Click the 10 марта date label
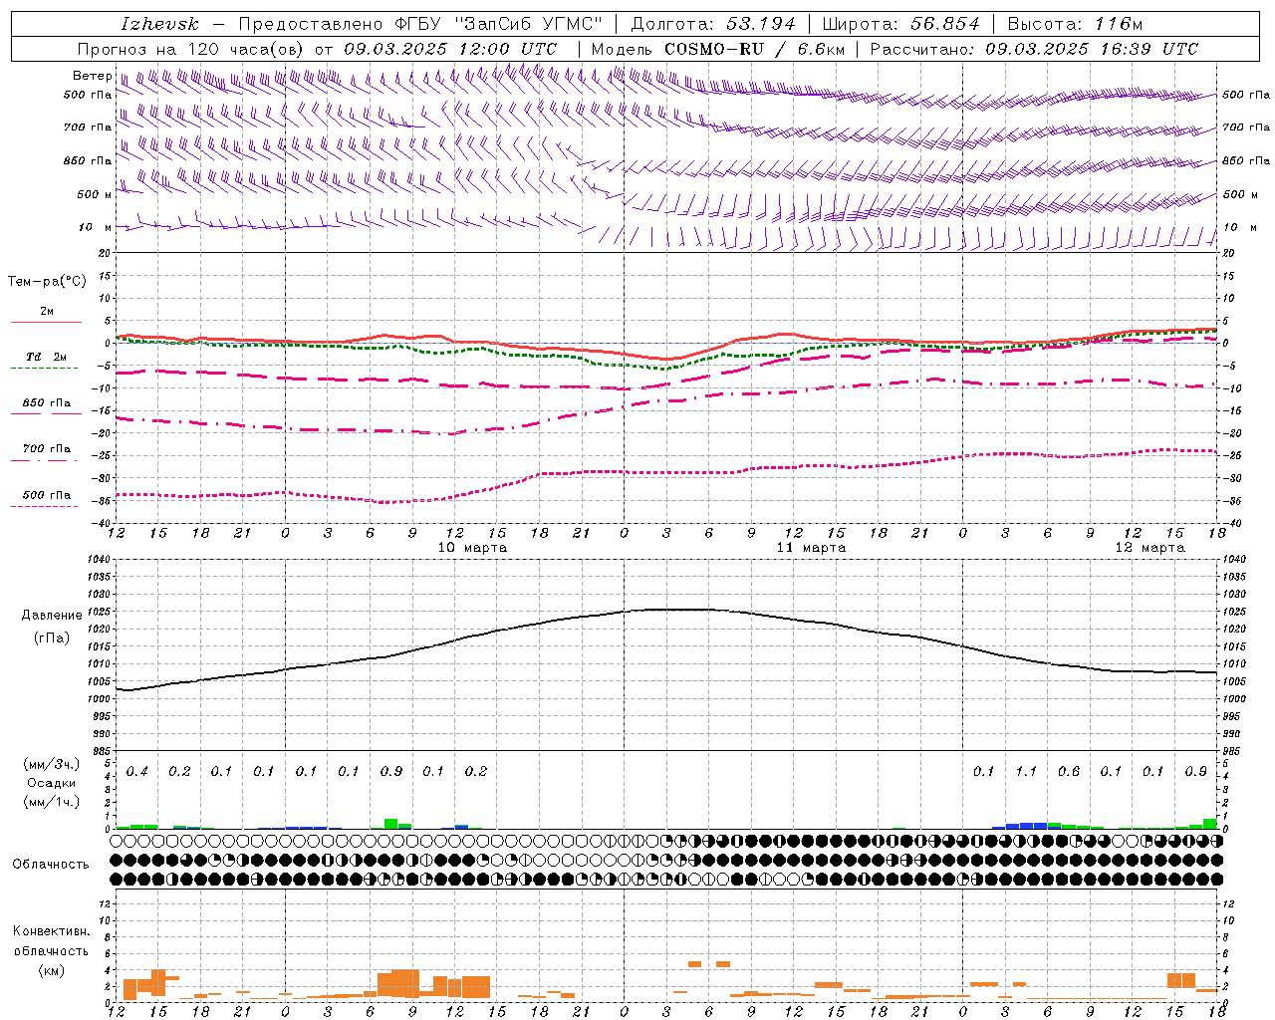Image resolution: width=1275 pixels, height=1020 pixels. (x=472, y=548)
